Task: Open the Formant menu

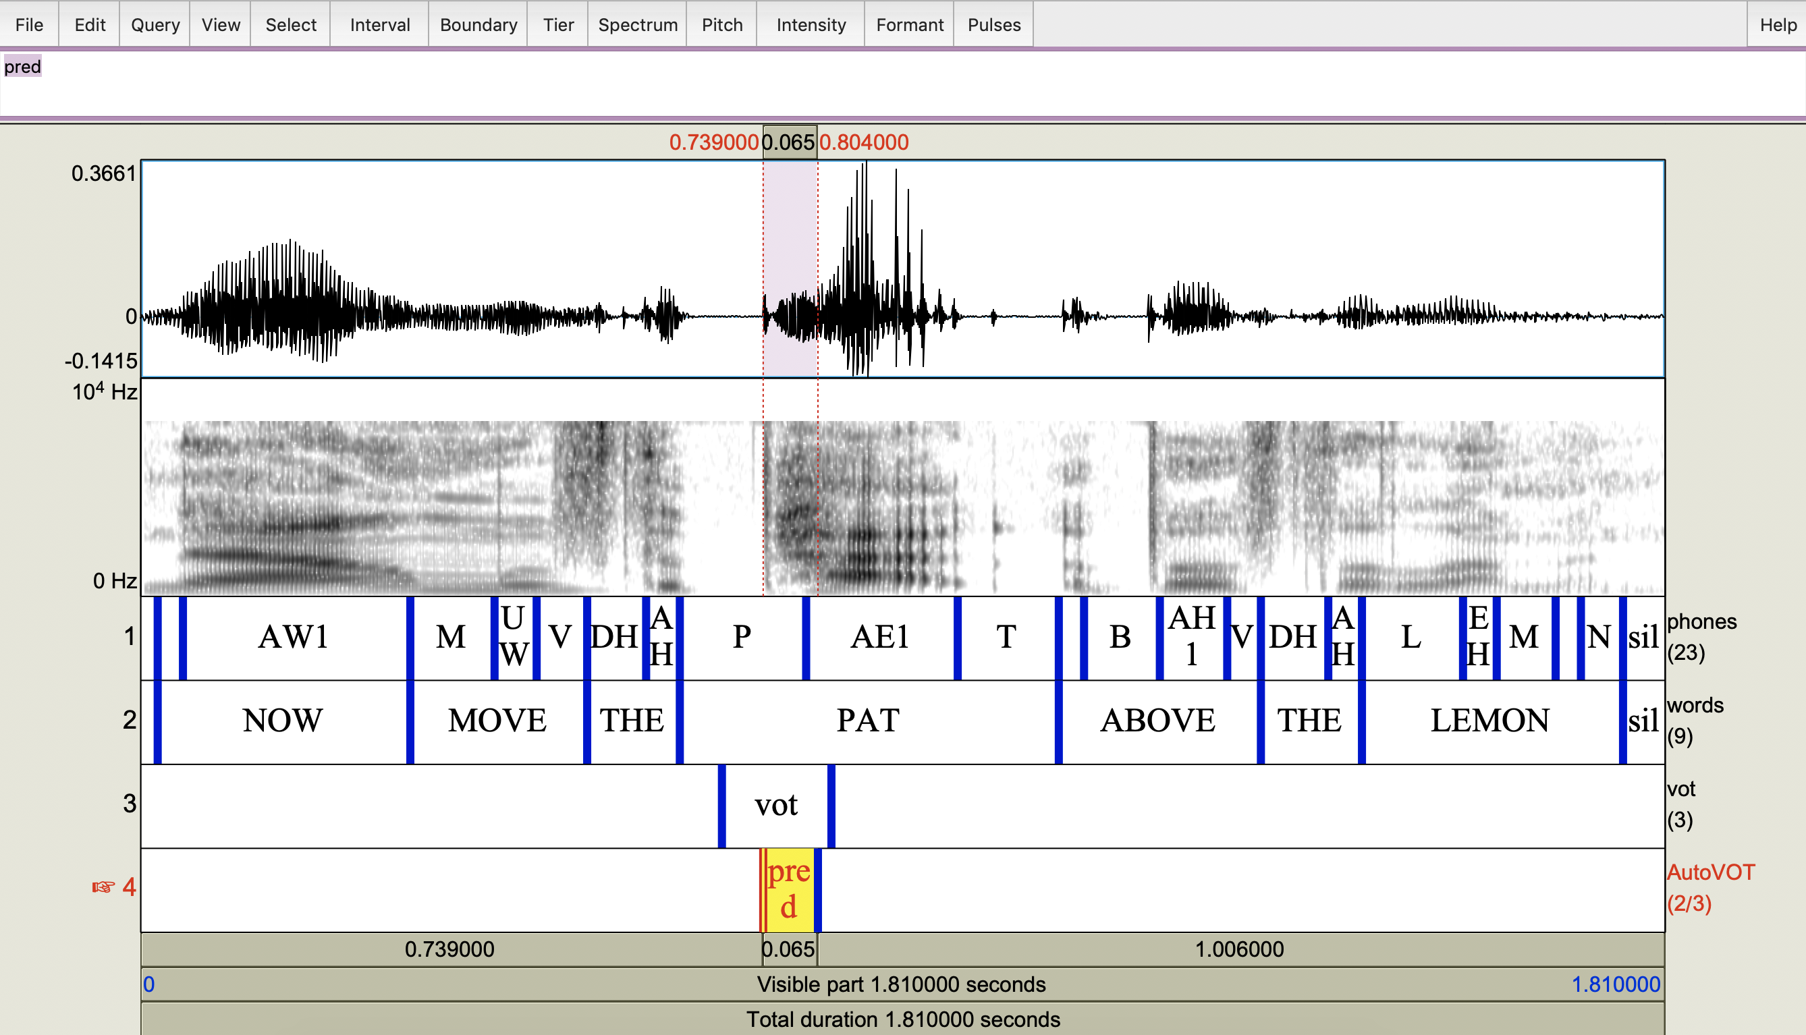Action: 909,25
